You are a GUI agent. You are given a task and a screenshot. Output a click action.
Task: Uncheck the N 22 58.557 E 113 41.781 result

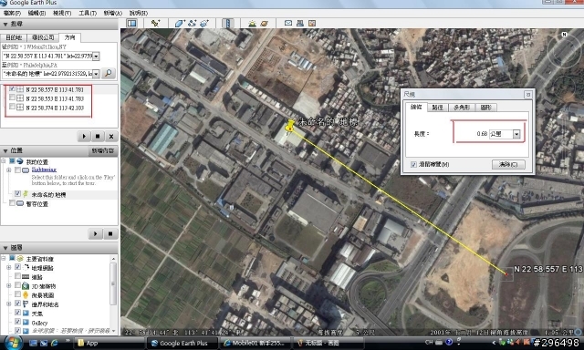pos(12,89)
